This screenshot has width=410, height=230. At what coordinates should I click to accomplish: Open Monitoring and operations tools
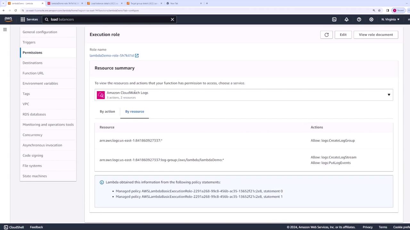[x=48, y=125]
